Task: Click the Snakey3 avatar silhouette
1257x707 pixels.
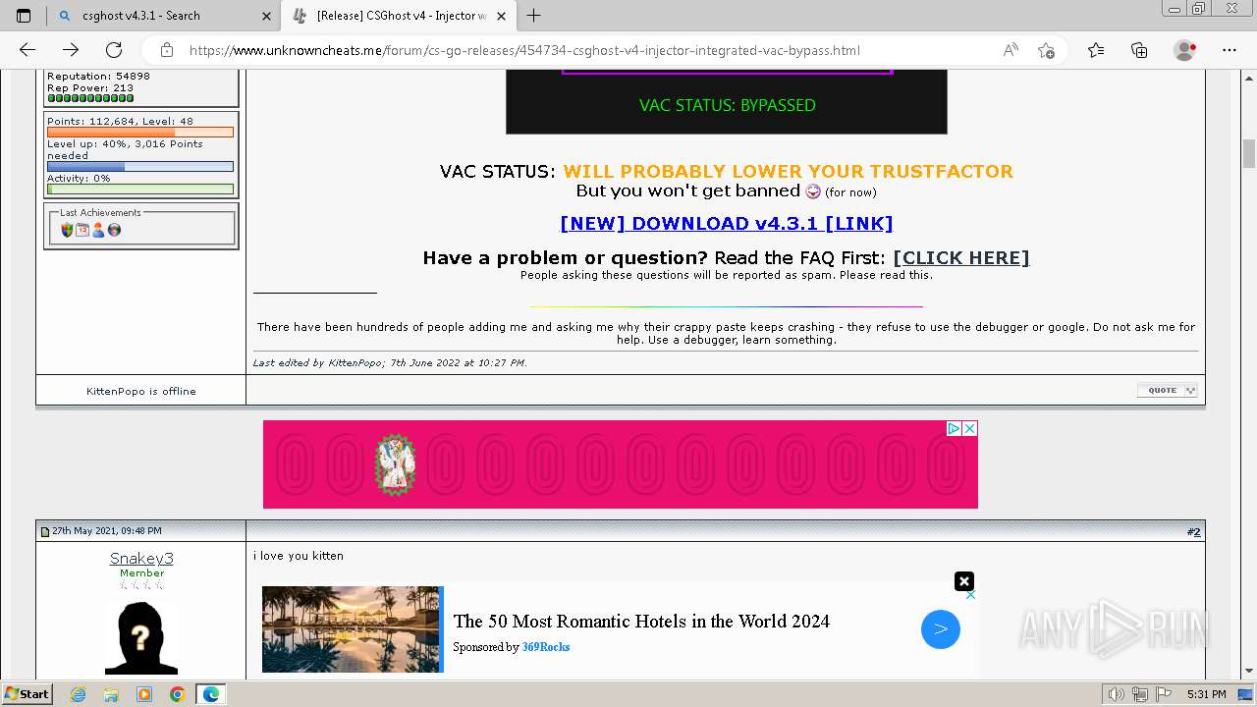Action: point(141,637)
